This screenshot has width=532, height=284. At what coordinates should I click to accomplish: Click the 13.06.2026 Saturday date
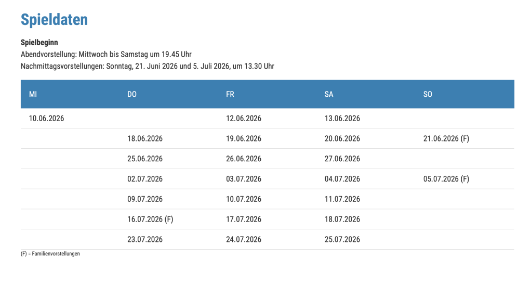coord(342,118)
